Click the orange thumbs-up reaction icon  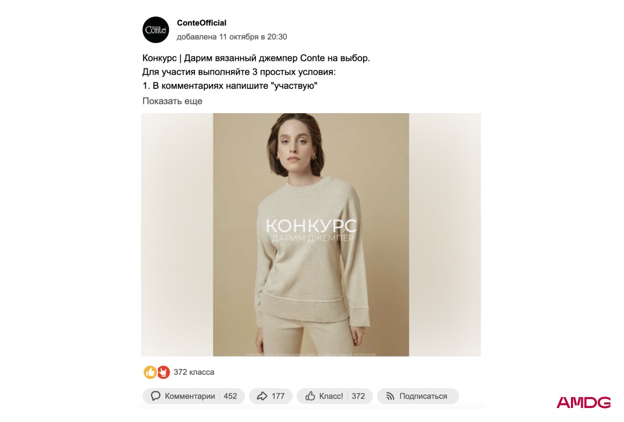pyautogui.click(x=150, y=372)
